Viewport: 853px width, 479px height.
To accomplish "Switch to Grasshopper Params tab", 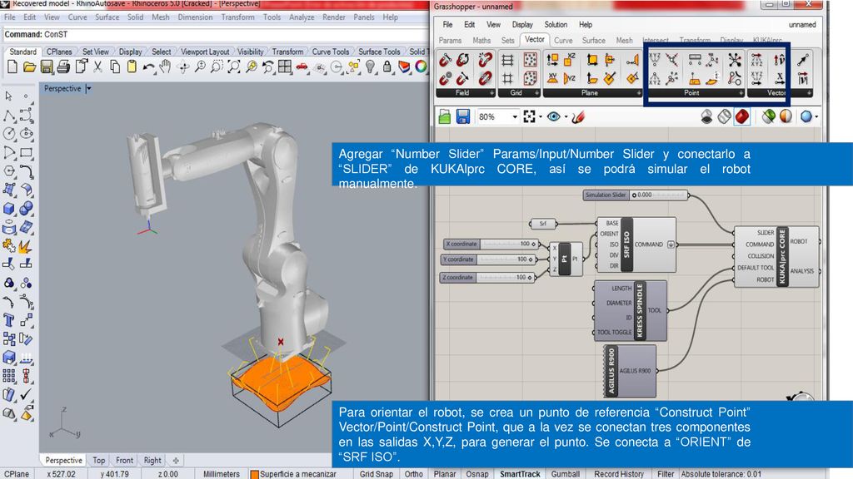I will coord(450,40).
